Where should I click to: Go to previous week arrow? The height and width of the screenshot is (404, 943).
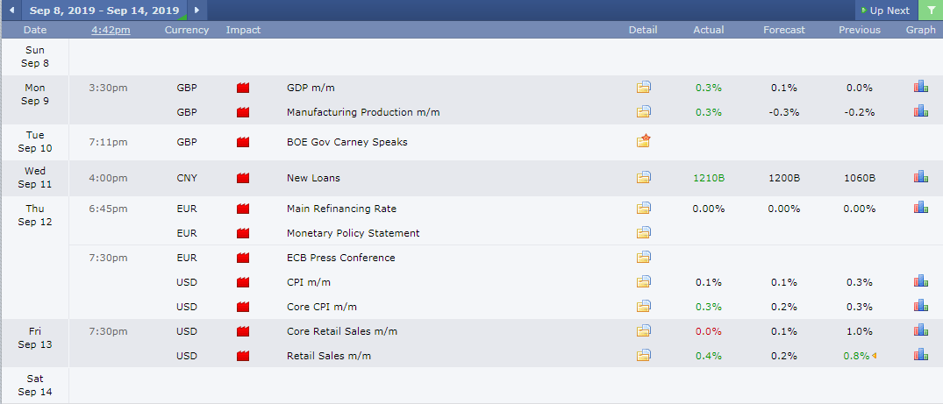[x=11, y=11]
